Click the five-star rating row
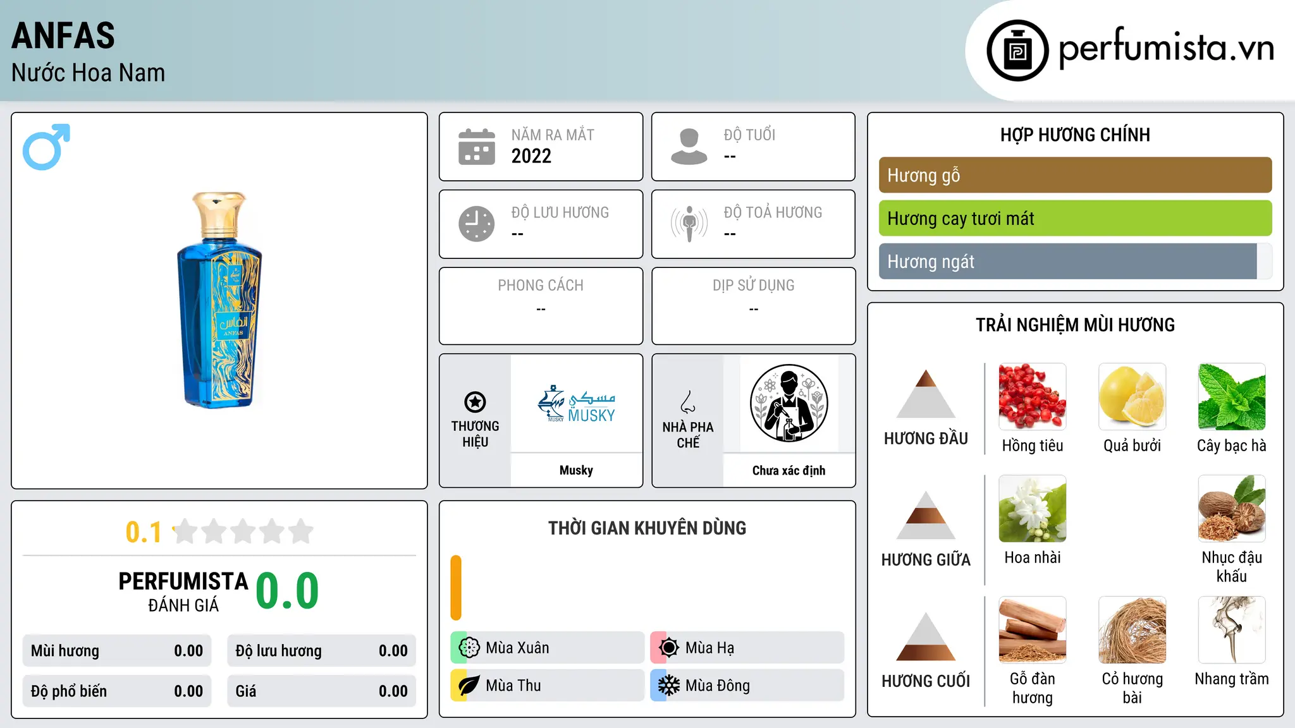 tap(243, 531)
